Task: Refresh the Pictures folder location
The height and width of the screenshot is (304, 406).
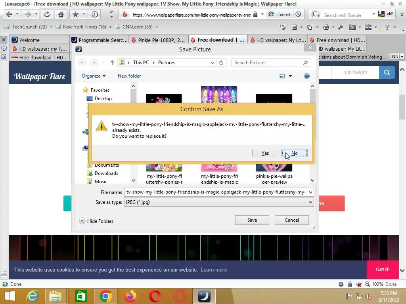Action: (221, 63)
